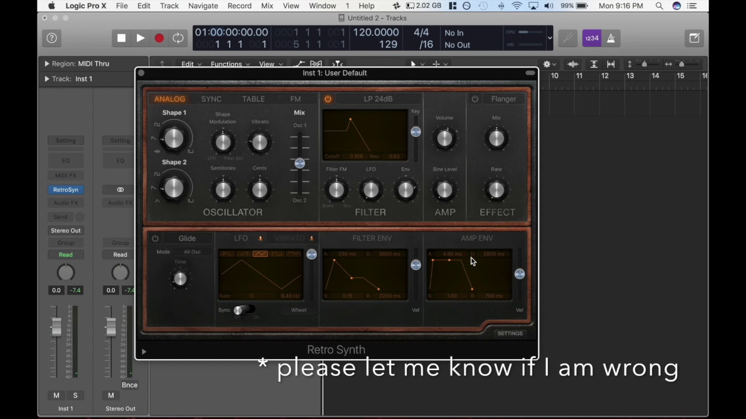
Task: Switch to the SYNC oscillator tab
Action: pyautogui.click(x=212, y=99)
